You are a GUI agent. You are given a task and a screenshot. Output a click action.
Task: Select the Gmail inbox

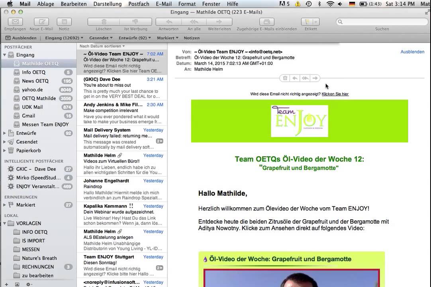coord(39,116)
